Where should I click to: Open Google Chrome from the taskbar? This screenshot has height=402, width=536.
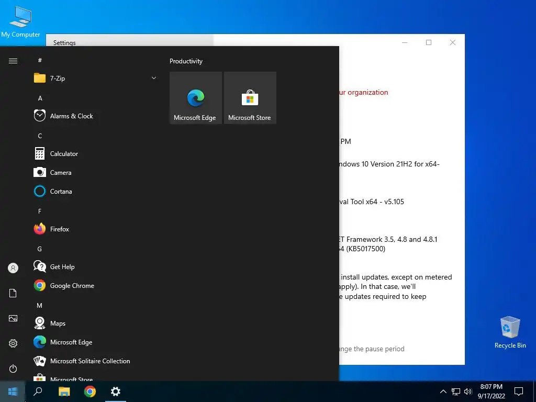click(90, 392)
